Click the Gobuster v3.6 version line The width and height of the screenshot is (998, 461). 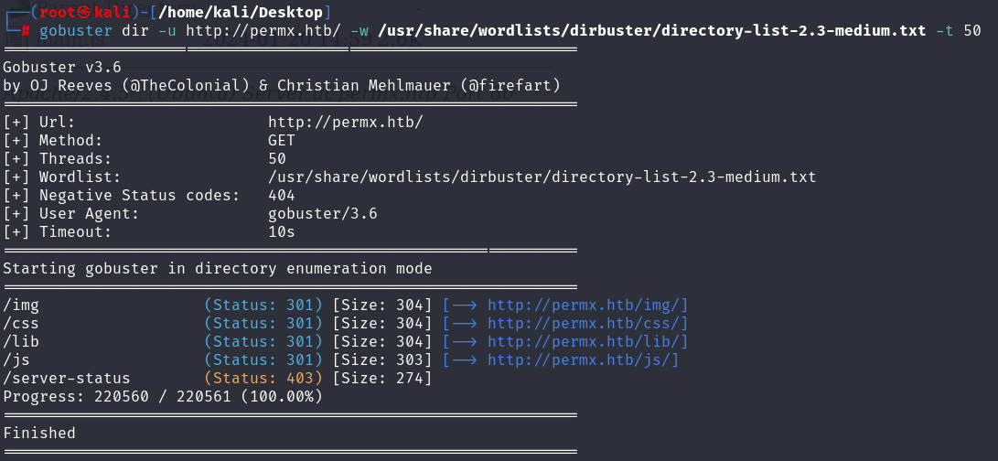click(61, 66)
